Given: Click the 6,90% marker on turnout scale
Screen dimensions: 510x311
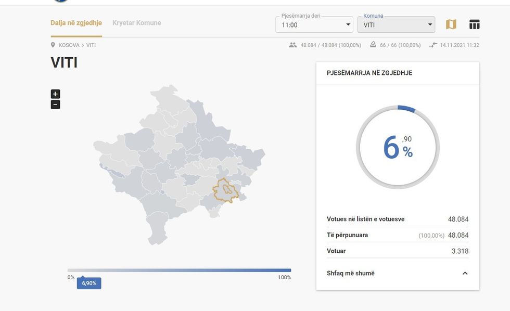Looking at the screenshot, I should (89, 283).
